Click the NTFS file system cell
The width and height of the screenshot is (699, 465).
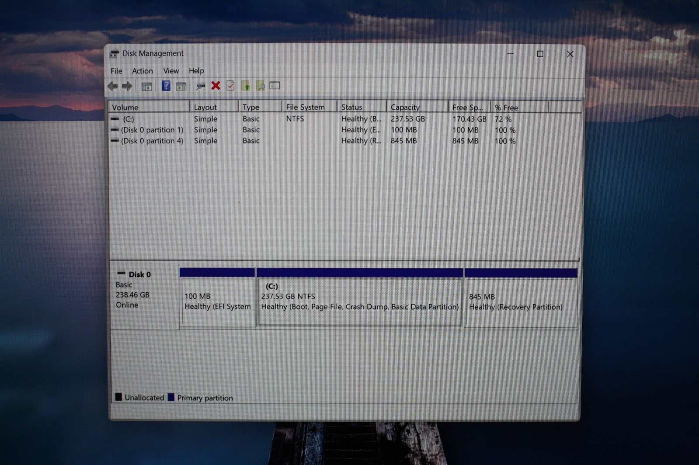295,118
